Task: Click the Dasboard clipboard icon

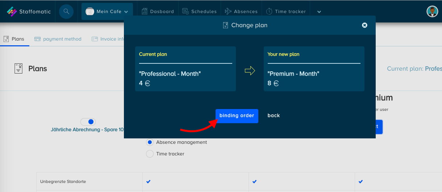Action: tap(145, 12)
